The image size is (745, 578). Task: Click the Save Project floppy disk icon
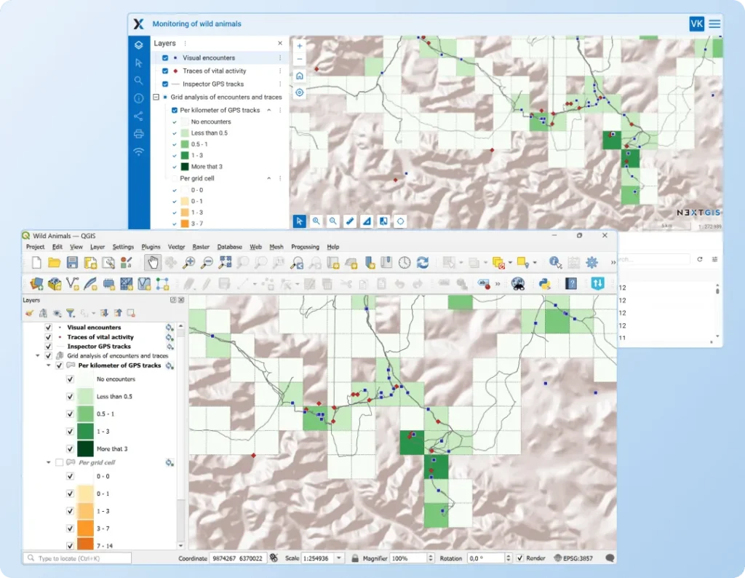[72, 263]
